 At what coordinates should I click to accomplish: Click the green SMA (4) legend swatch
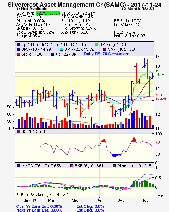point(97,44)
